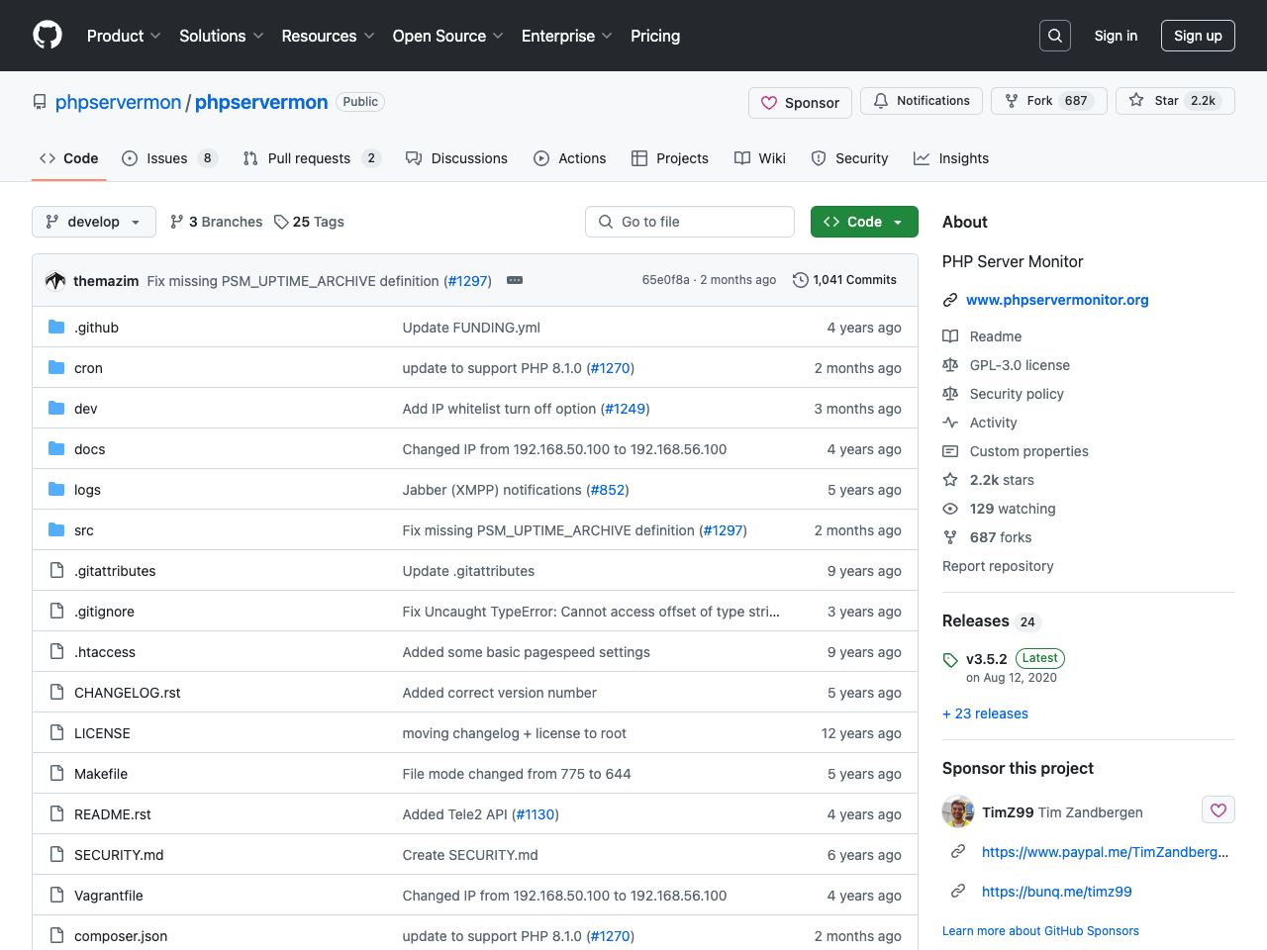
Task: Open the search magnifier button
Action: pyautogui.click(x=1055, y=36)
